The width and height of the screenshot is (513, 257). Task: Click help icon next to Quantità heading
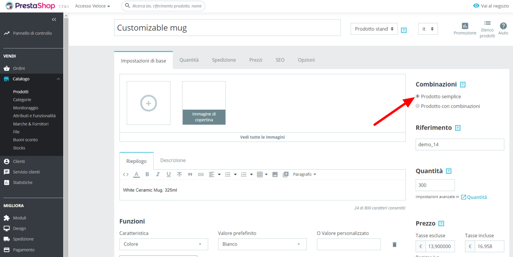(x=449, y=171)
